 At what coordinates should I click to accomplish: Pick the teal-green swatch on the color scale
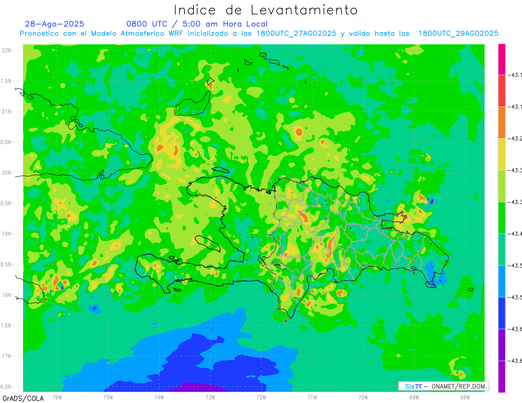502,250
